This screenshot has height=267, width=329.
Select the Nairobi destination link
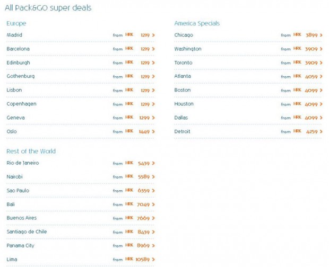click(x=14, y=177)
